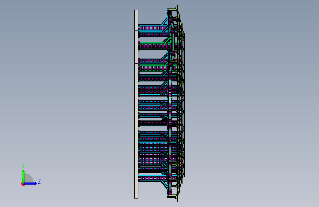Click the blue Z axis arrow of the triad
Viewport: 319px width, 207px height.
(31, 183)
